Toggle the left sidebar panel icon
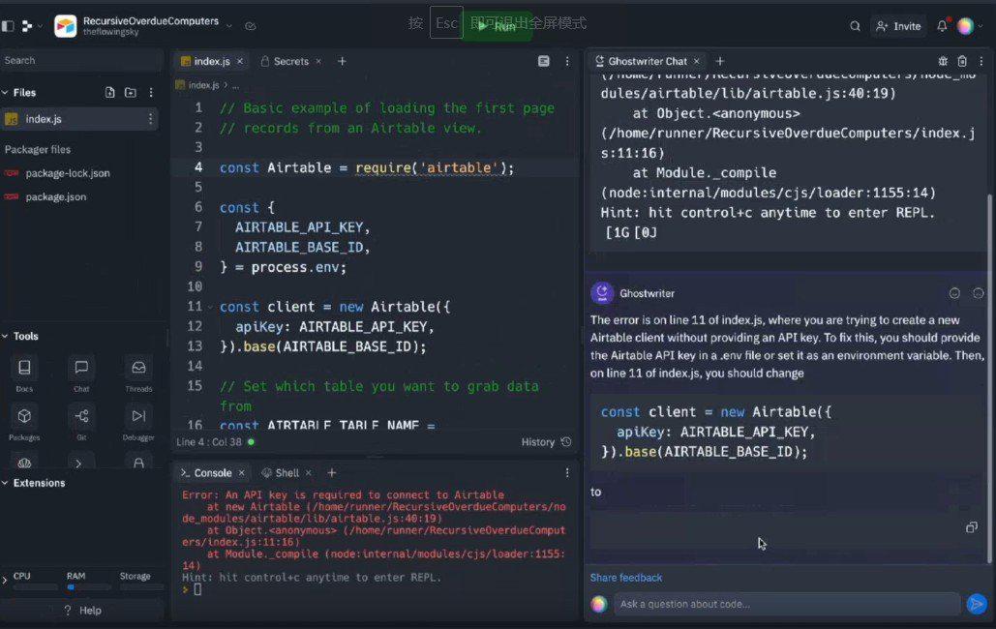This screenshot has width=996, height=629. point(8,26)
